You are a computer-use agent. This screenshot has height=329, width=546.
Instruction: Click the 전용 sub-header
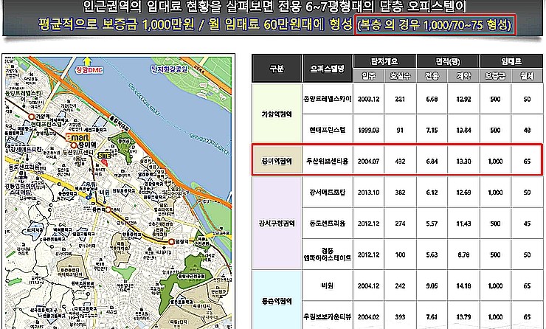(432, 75)
